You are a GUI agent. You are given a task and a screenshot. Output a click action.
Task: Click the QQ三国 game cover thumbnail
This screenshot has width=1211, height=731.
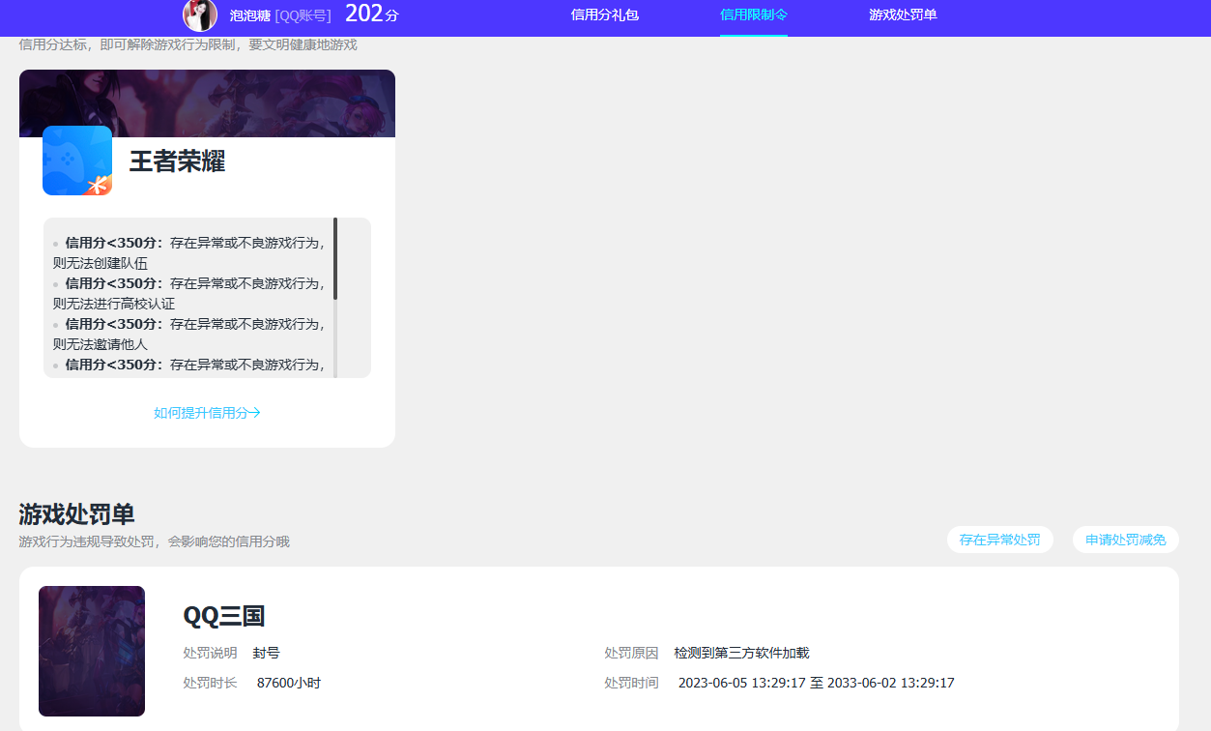click(92, 651)
